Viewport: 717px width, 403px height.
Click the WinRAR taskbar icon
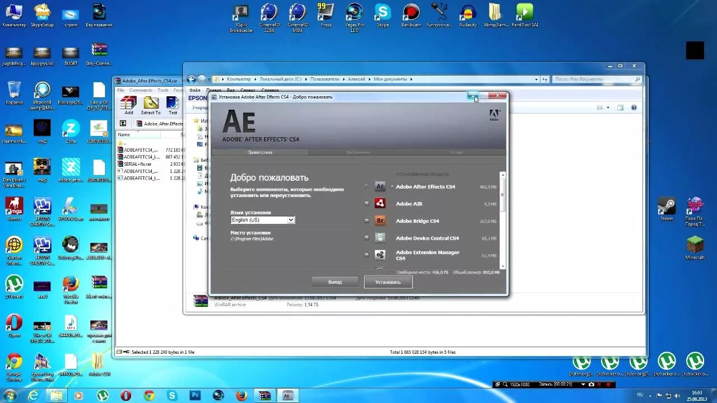point(264,395)
